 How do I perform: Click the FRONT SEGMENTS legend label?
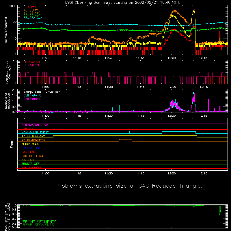click(40, 222)
